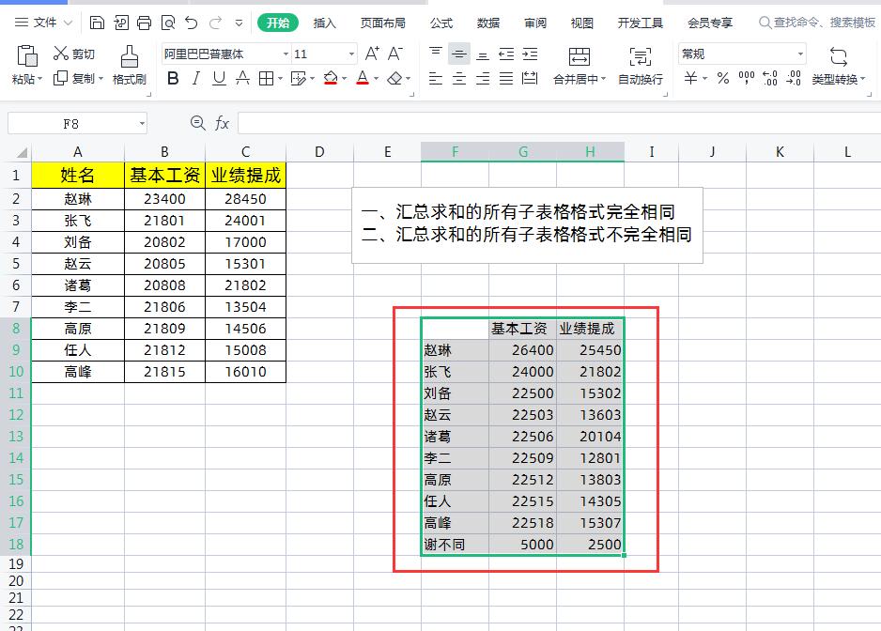Open font size dropdown
The image size is (881, 631).
coord(351,54)
